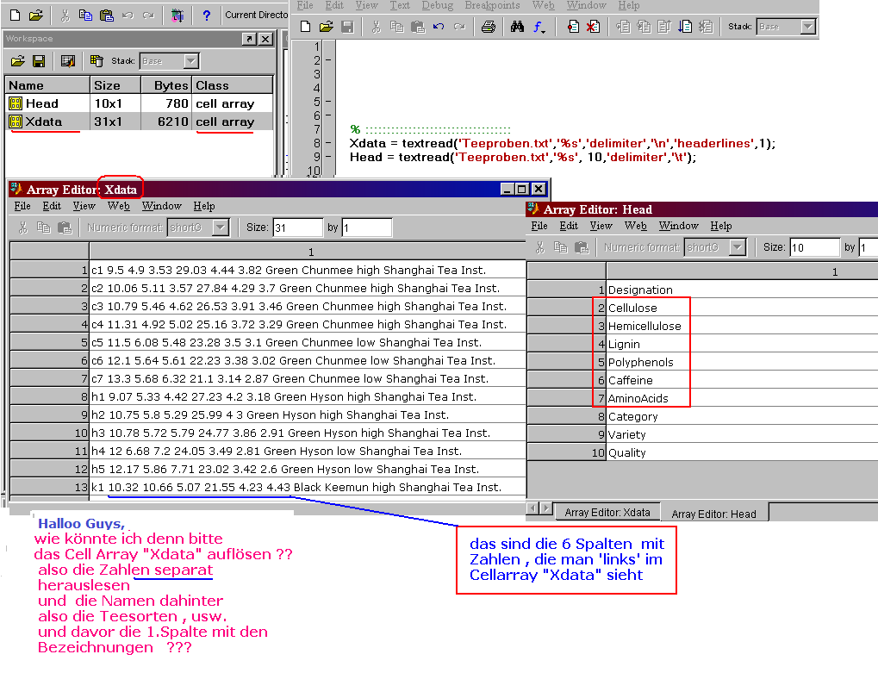
Task: Click the binoculars find icon
Action: pyautogui.click(x=517, y=27)
